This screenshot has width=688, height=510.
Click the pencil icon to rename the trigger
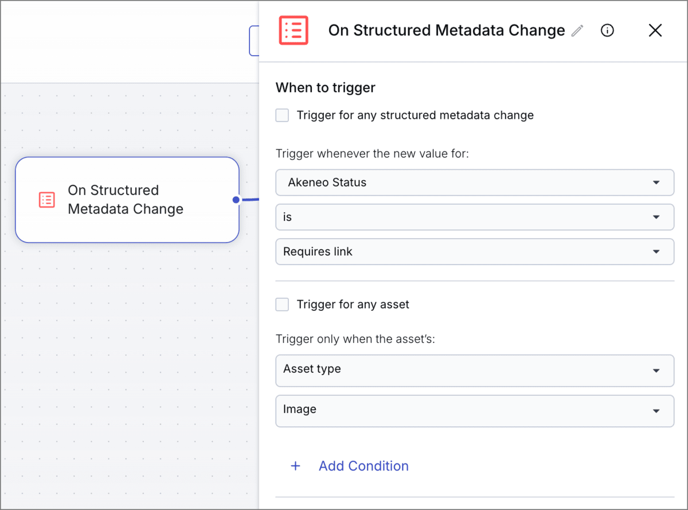577,30
